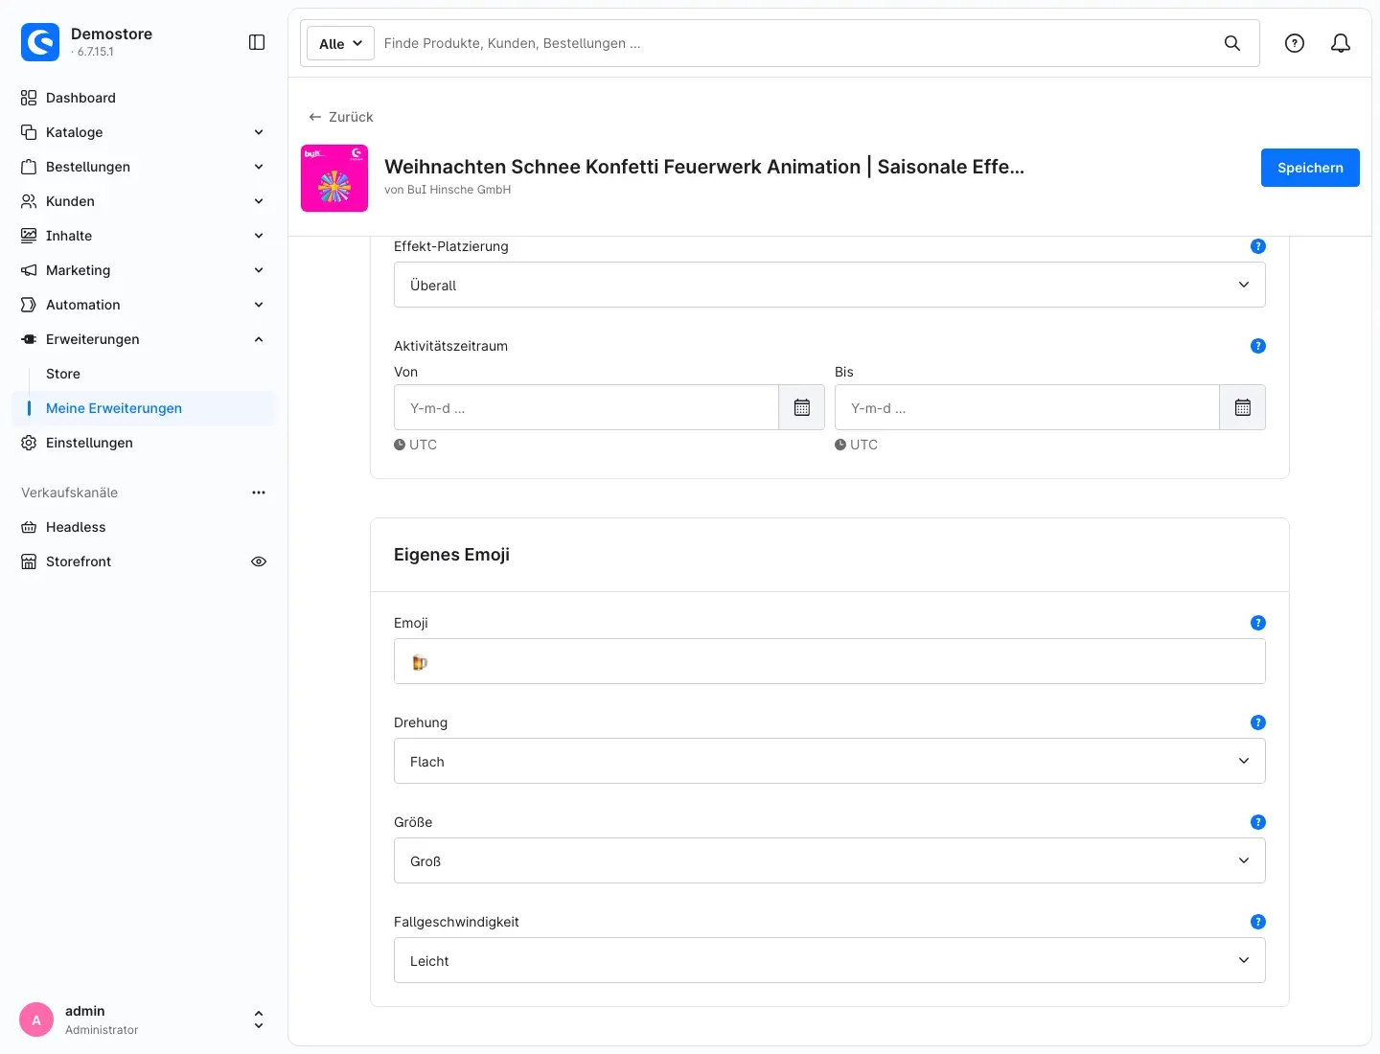The width and height of the screenshot is (1380, 1054).
Task: Open the Größe dropdown showing Groß
Action: pos(830,860)
